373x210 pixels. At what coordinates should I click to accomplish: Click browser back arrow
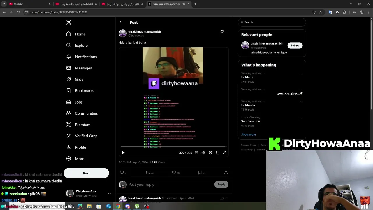(4, 12)
